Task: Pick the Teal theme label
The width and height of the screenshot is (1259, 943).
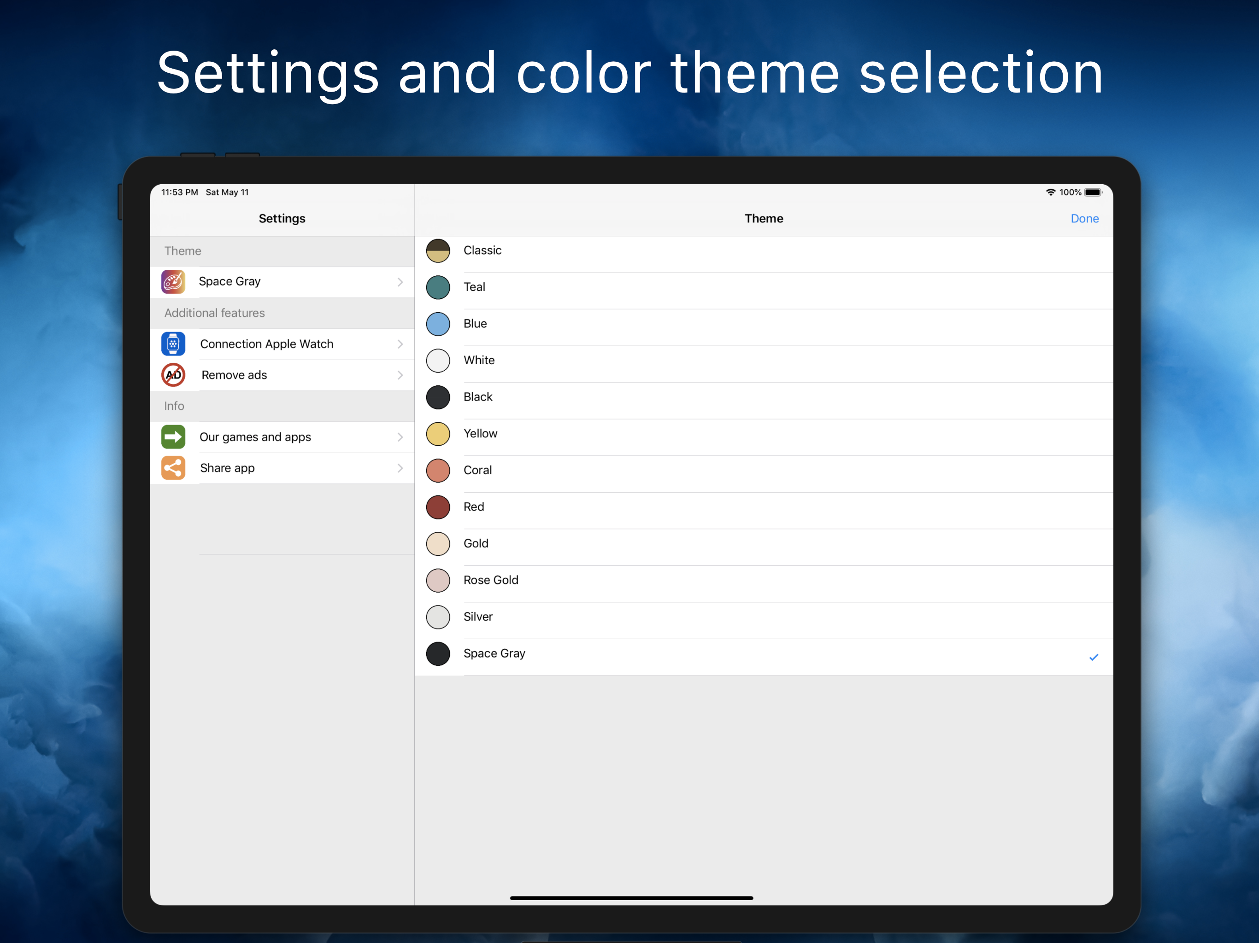Action: (474, 287)
